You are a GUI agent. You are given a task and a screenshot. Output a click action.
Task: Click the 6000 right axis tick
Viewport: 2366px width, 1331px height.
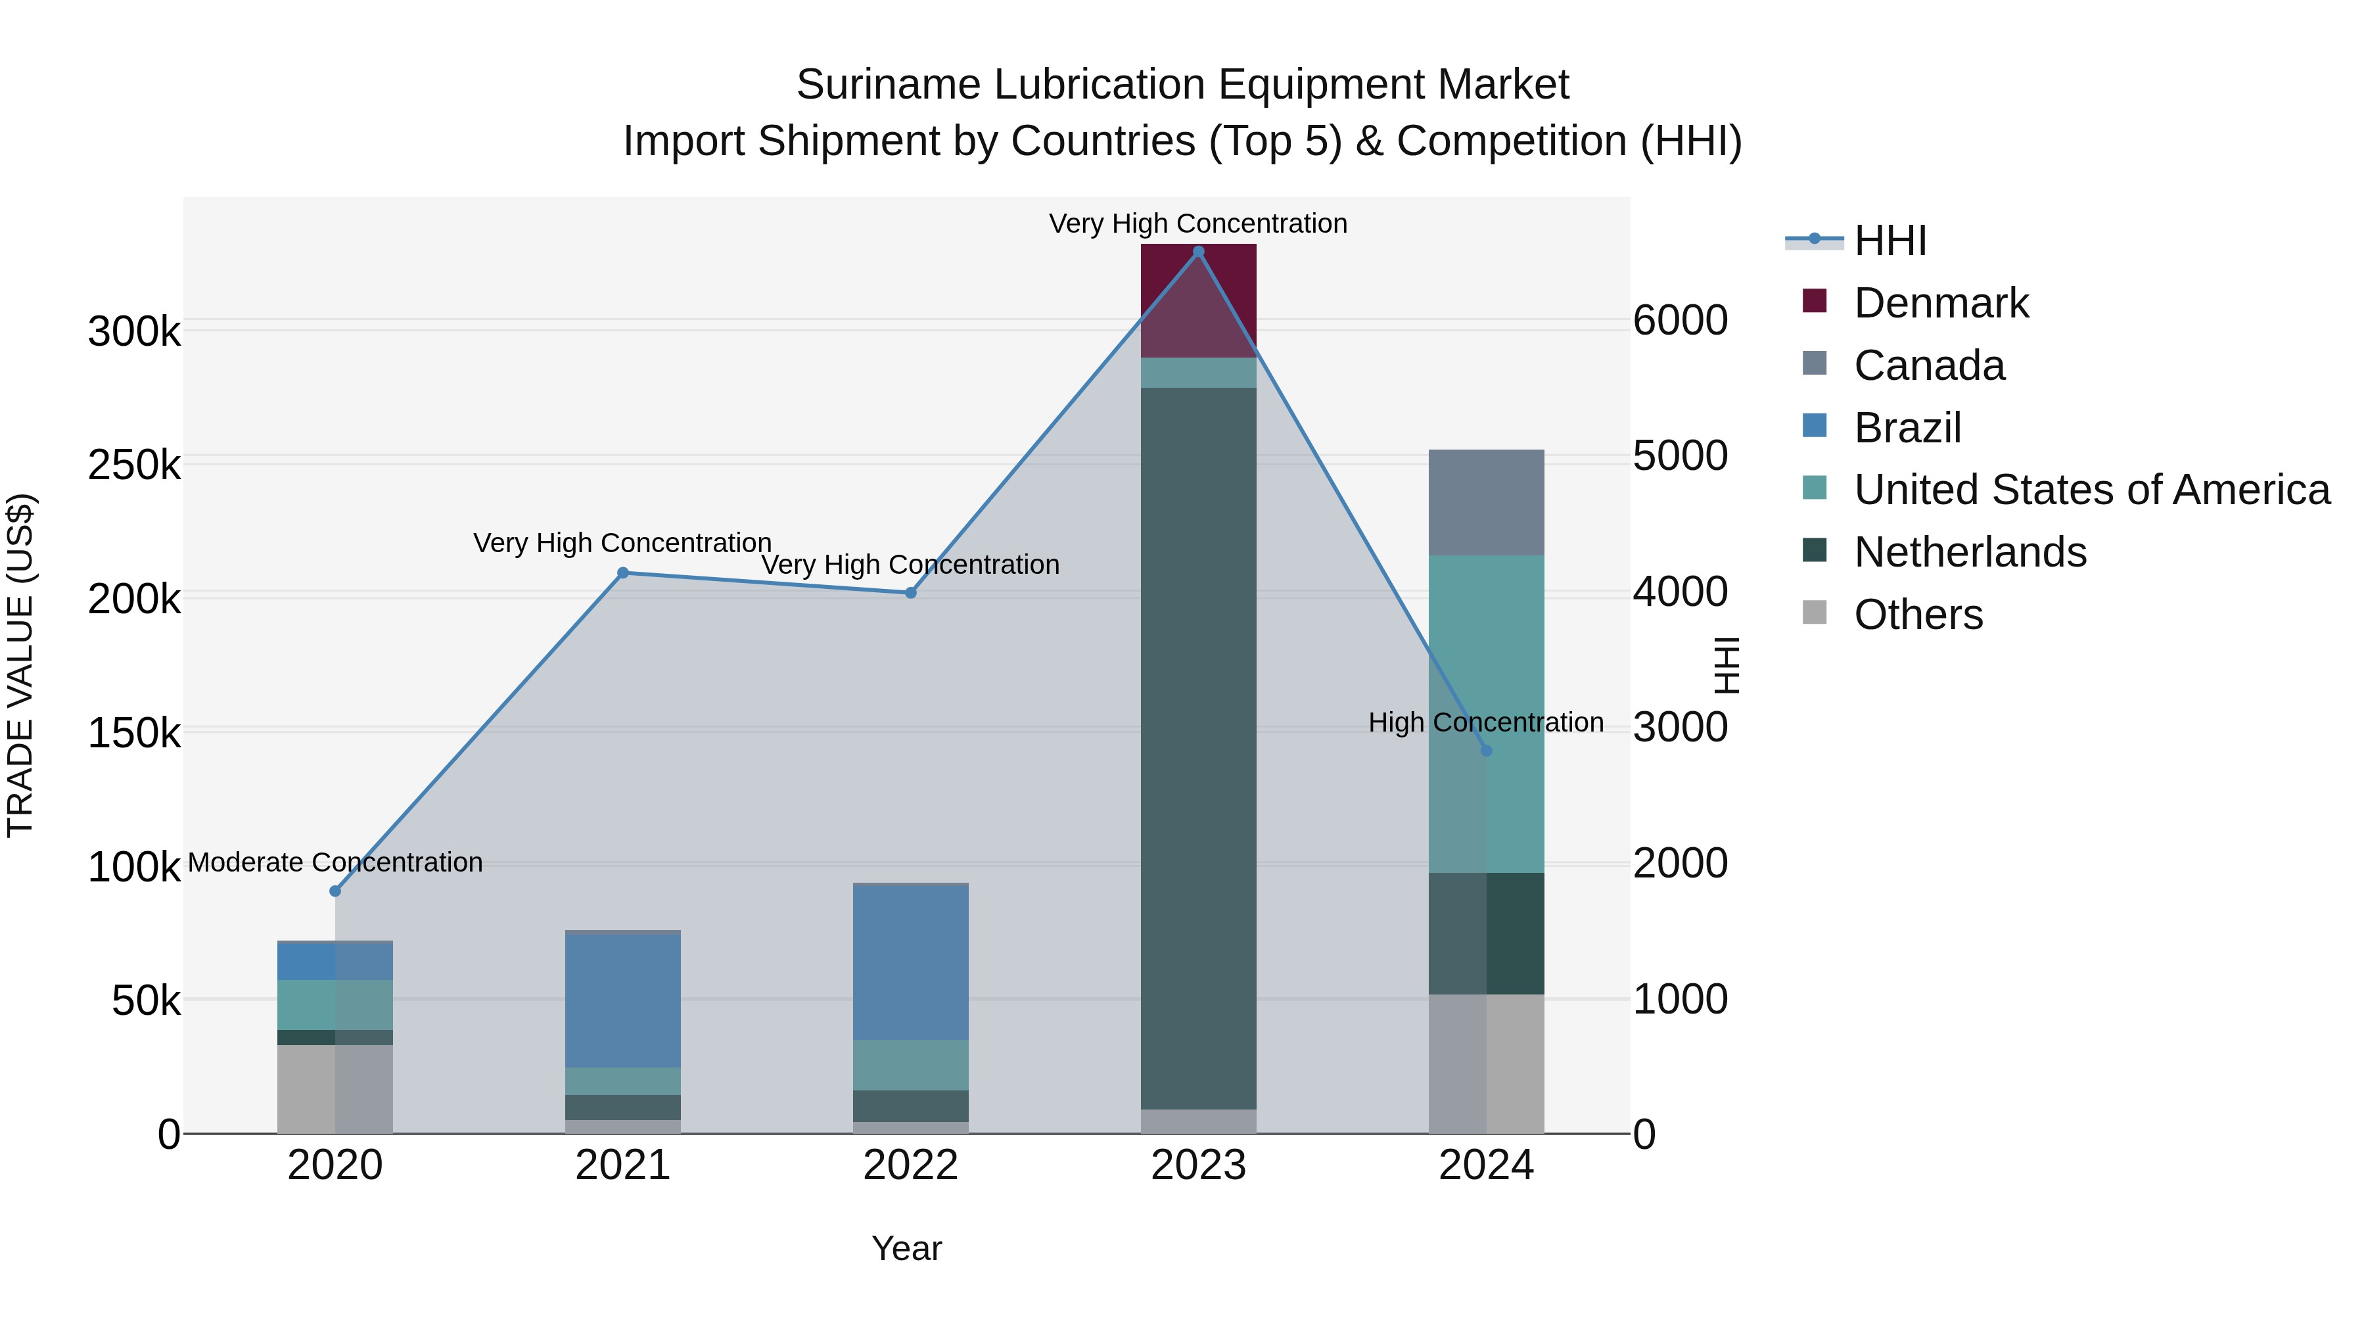coord(1681,321)
